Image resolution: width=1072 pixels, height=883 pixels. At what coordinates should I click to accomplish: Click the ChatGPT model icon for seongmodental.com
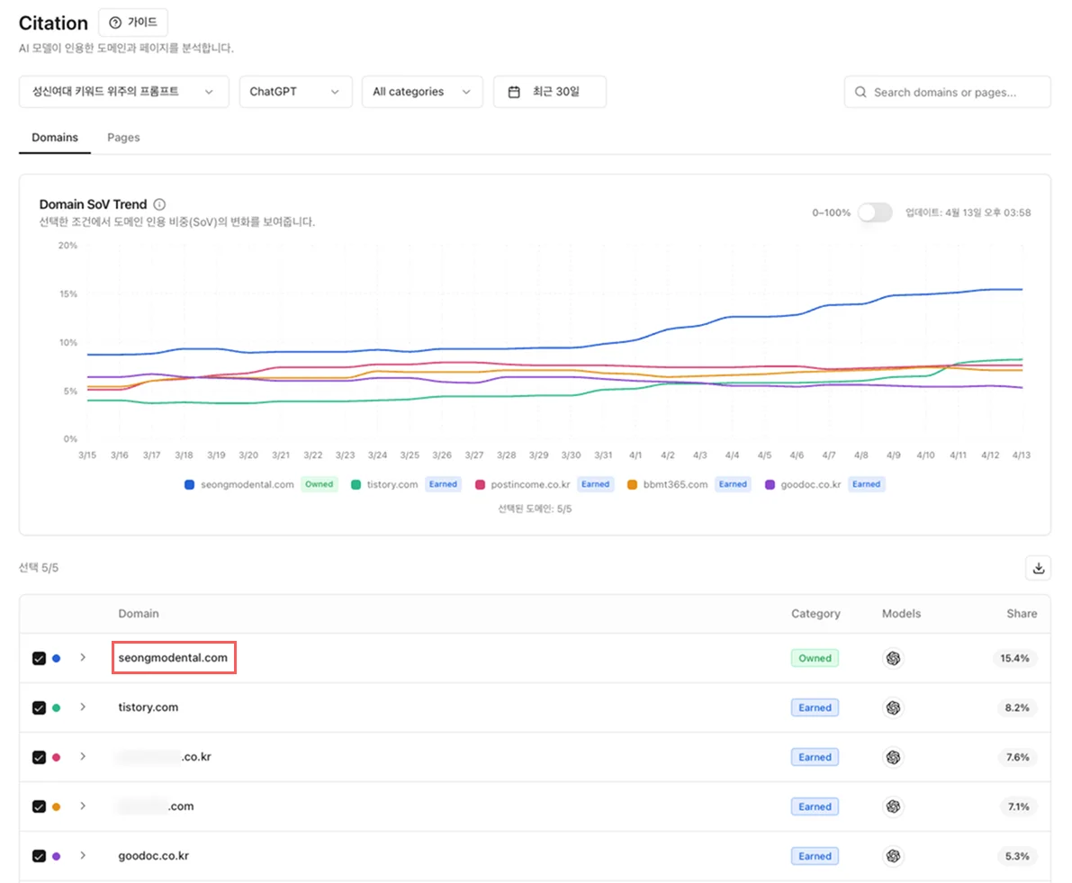[x=893, y=658]
